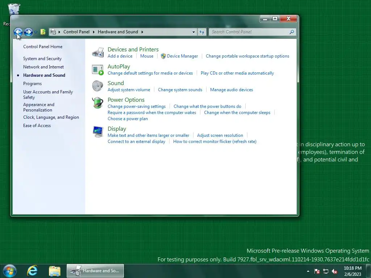
Task: Open Programs category in sidebar
Action: click(32, 84)
